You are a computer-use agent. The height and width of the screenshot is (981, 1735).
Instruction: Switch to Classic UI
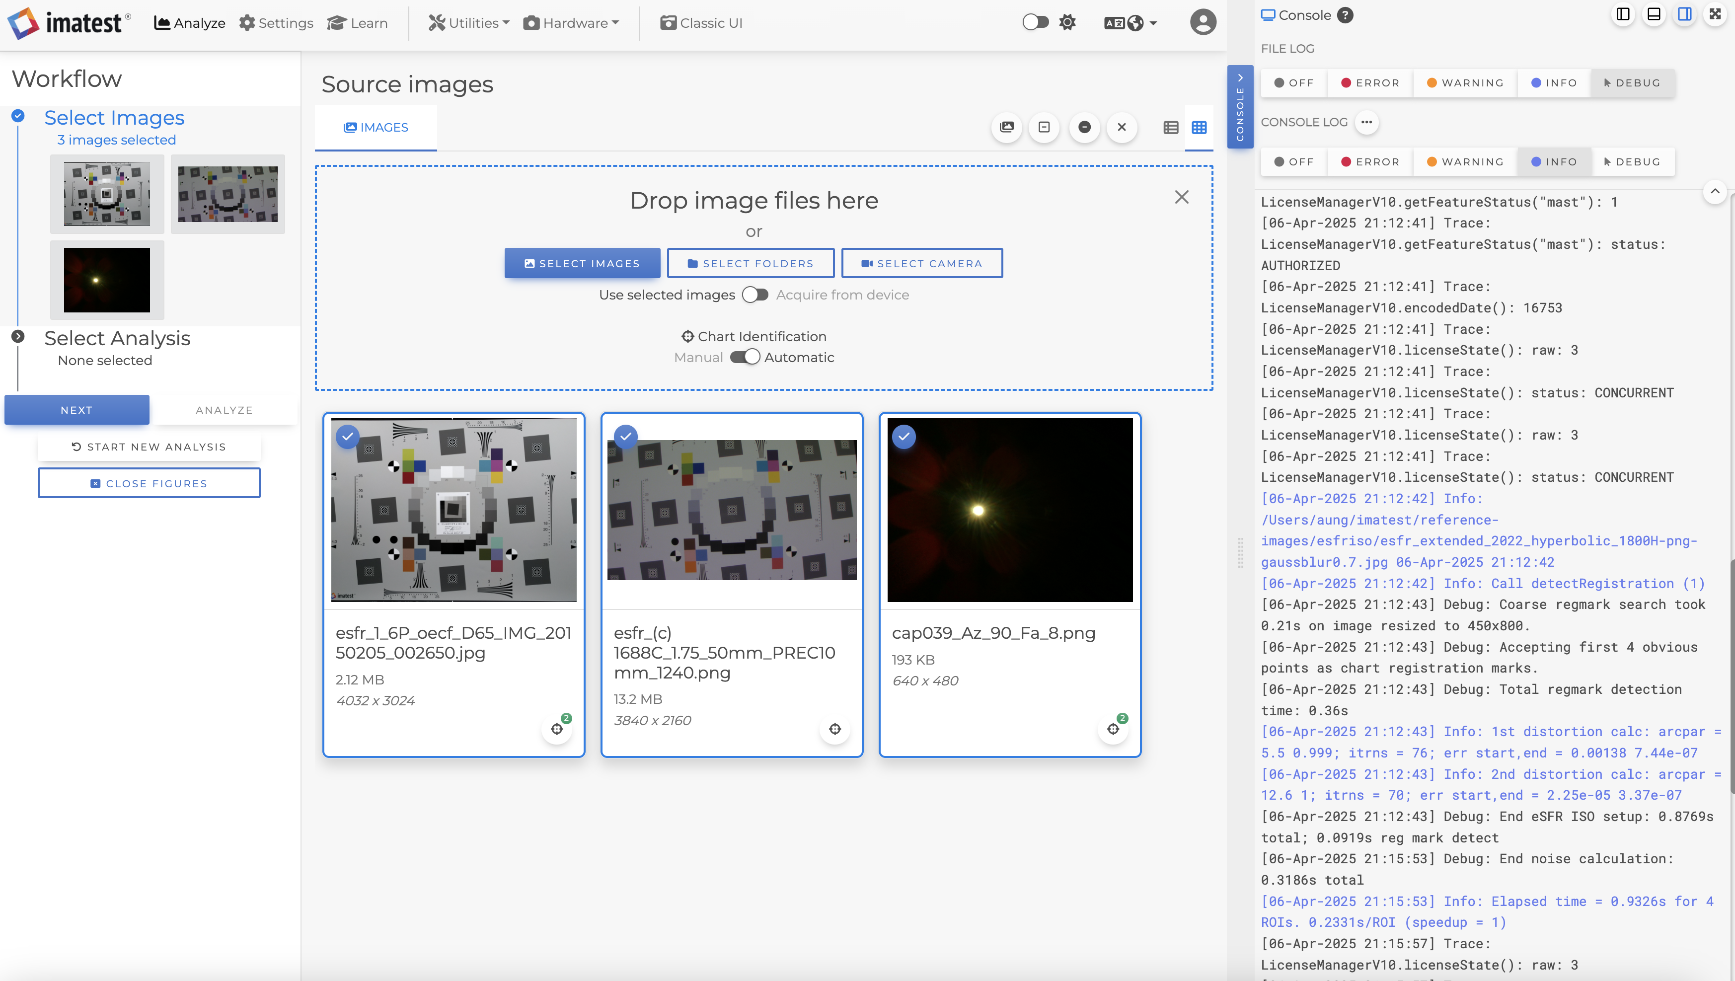coord(701,23)
